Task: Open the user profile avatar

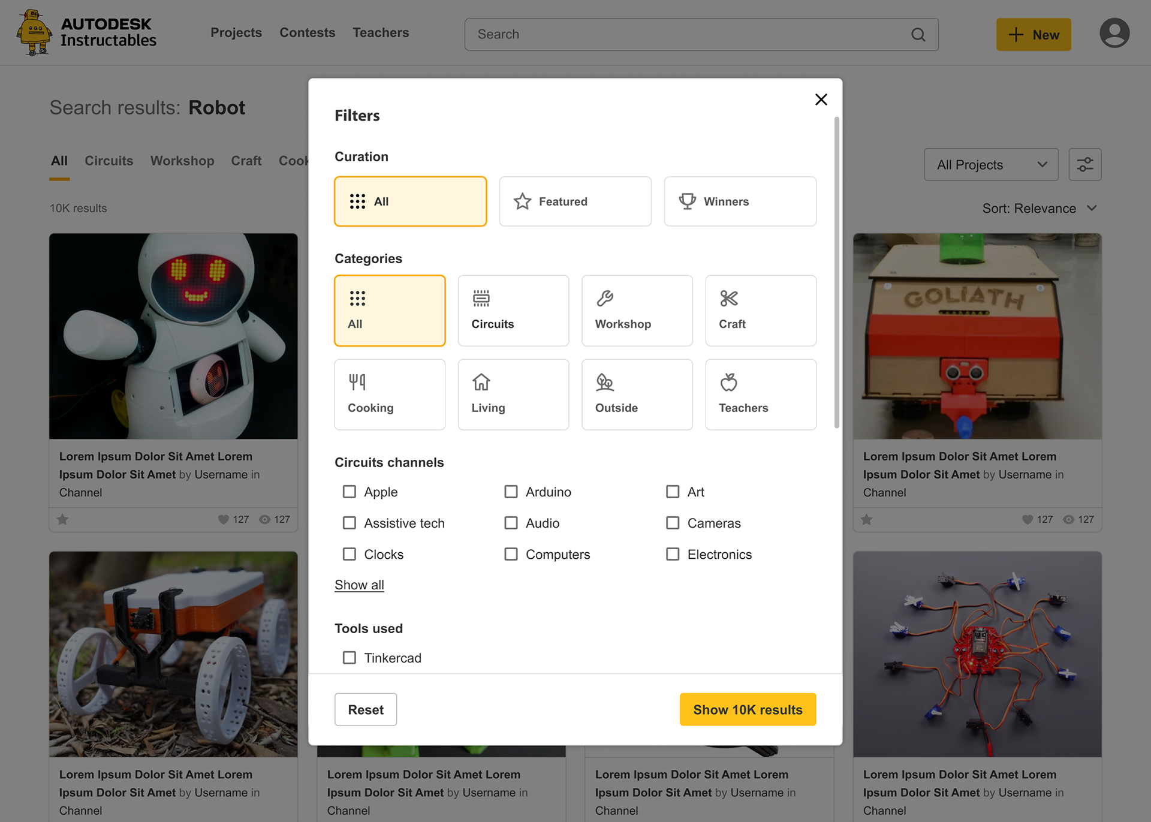Action: pyautogui.click(x=1114, y=33)
